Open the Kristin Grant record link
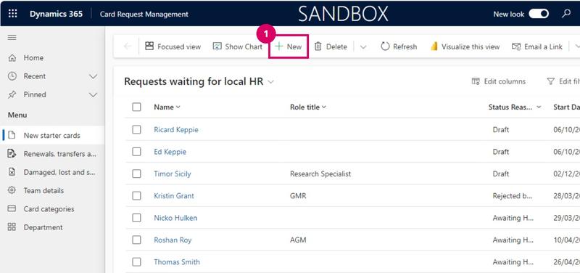Screen dimensions: 580x273 [174, 196]
